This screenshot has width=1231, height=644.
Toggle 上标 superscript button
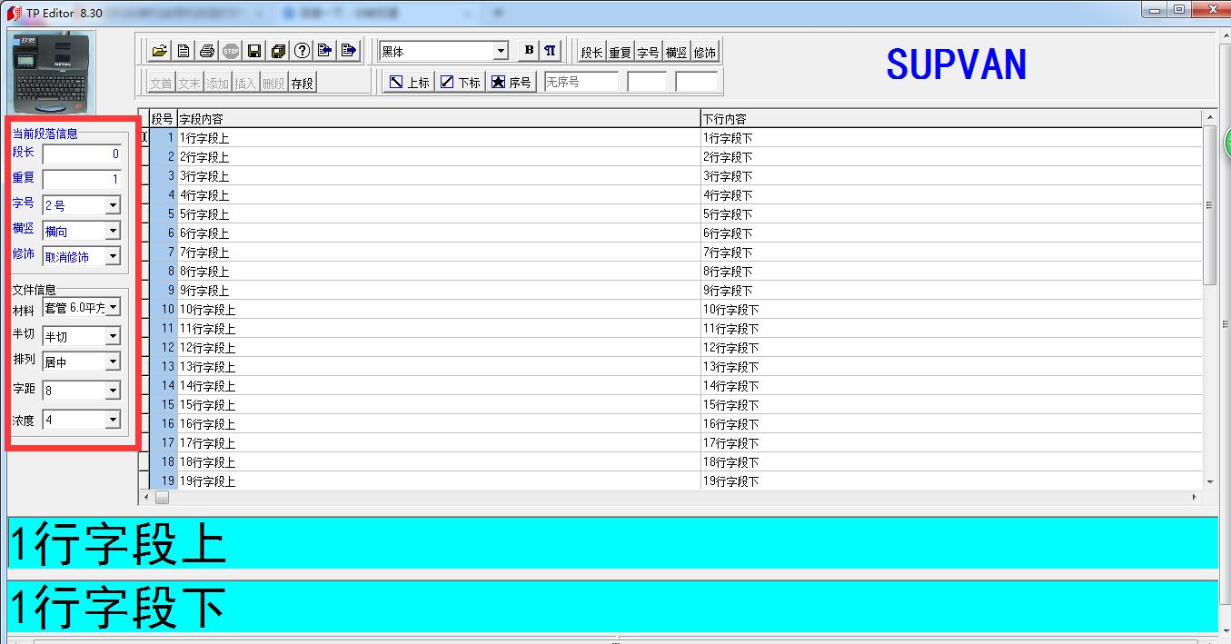pyautogui.click(x=409, y=82)
